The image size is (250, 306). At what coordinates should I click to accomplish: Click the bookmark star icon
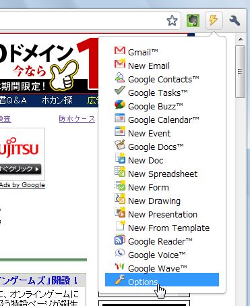point(173,20)
